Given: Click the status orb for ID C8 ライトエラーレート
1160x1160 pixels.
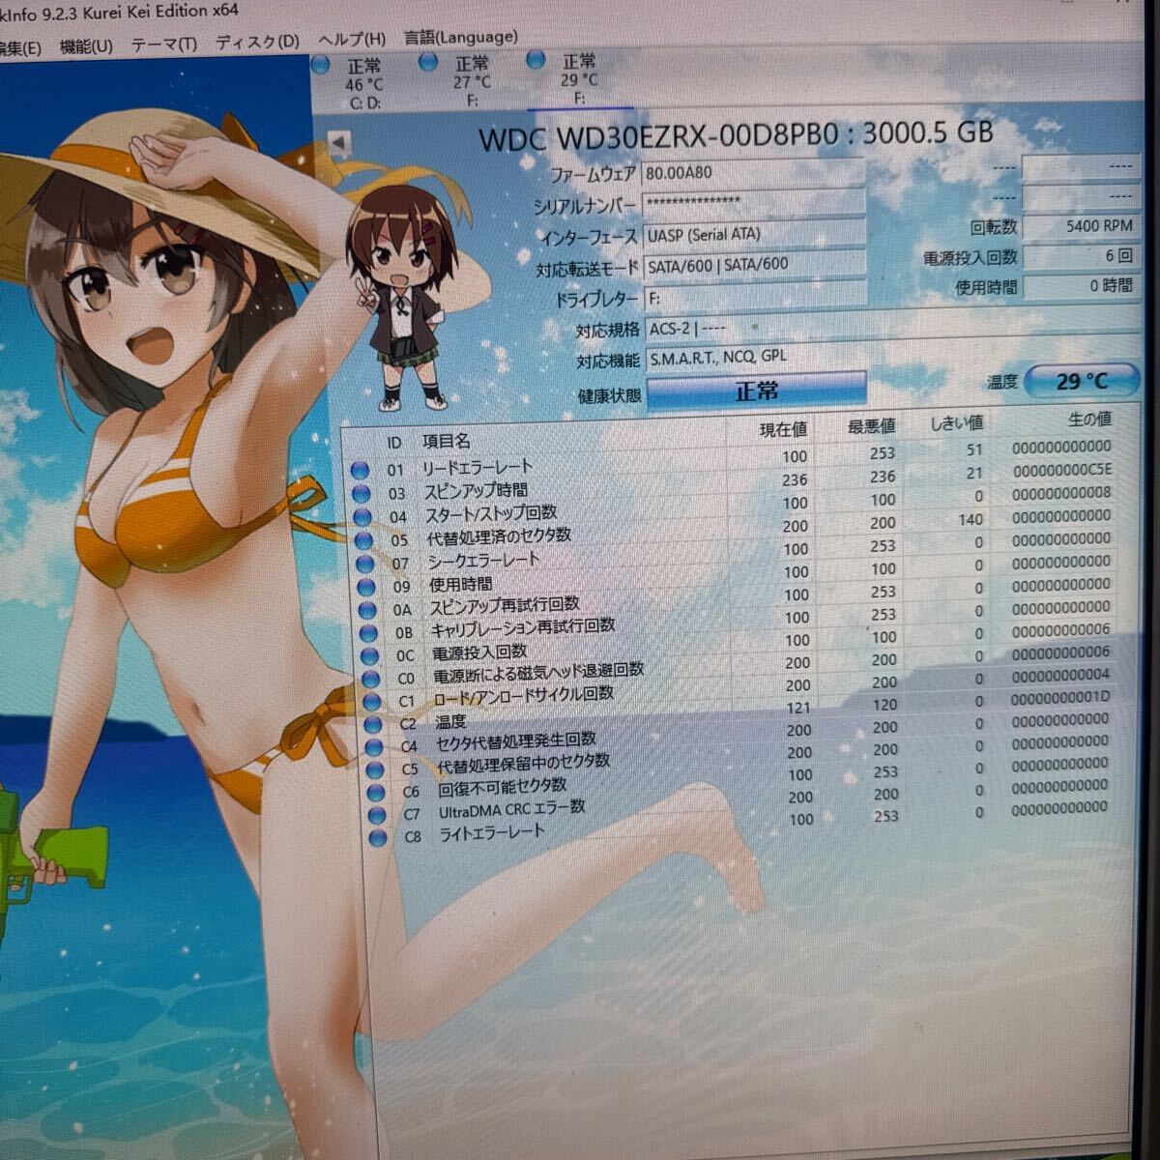Looking at the screenshot, I should tap(377, 837).
